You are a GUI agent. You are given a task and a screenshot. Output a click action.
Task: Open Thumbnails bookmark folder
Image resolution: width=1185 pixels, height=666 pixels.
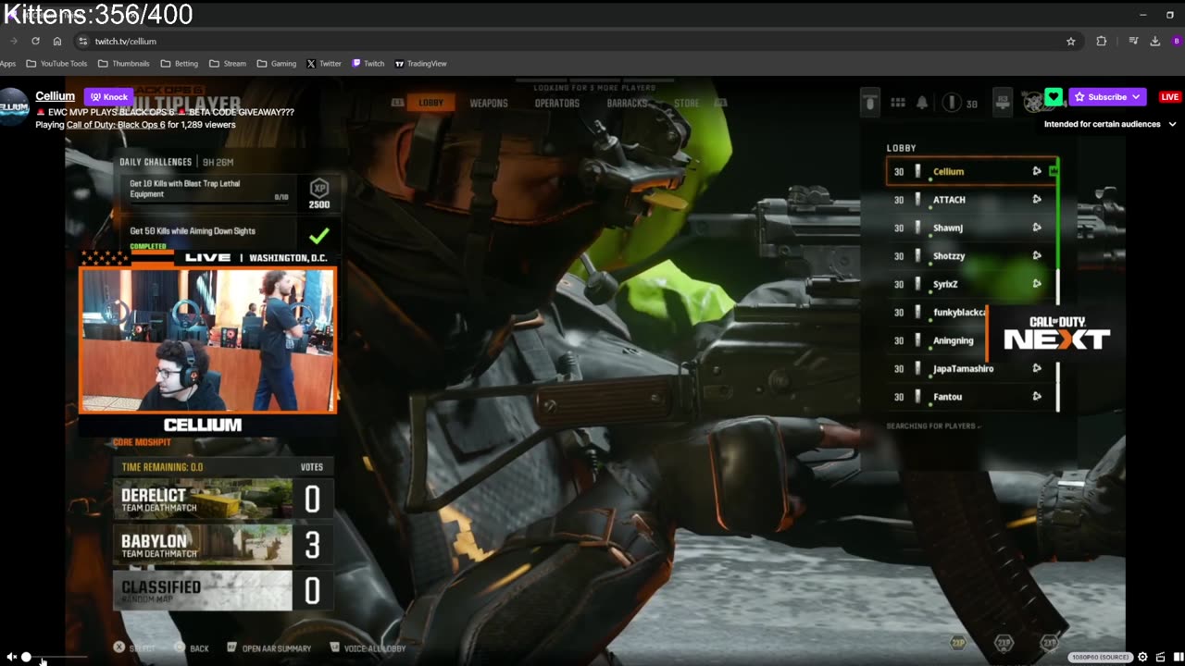click(x=123, y=64)
